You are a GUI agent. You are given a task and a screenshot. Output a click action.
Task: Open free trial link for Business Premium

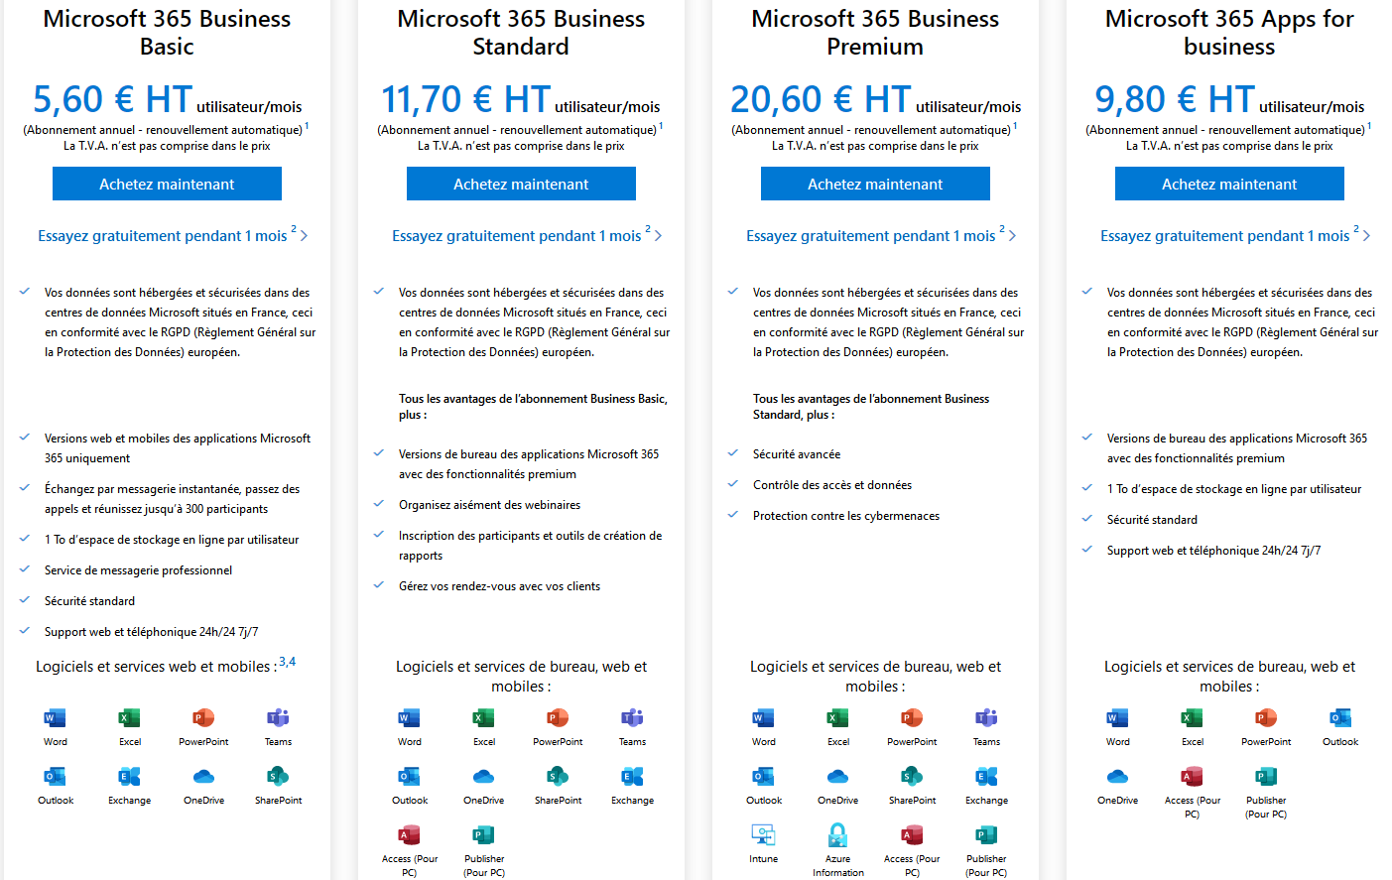871,236
